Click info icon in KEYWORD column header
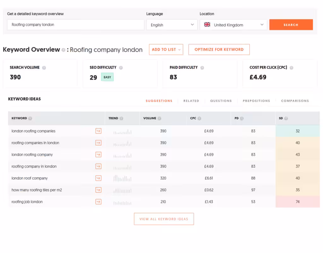Image resolution: width=323 pixels, height=253 pixels. coord(30,118)
